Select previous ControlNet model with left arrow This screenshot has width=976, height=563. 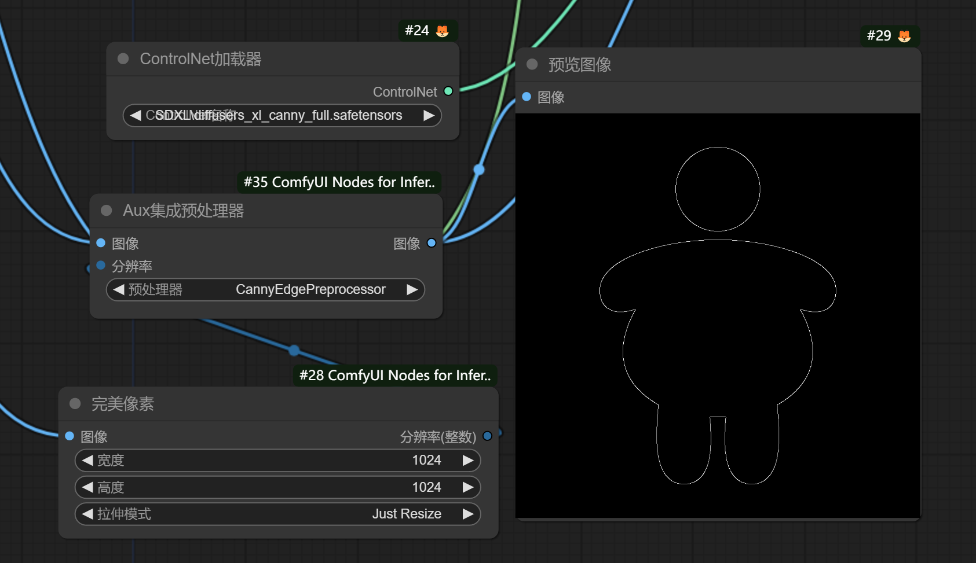pyautogui.click(x=136, y=115)
